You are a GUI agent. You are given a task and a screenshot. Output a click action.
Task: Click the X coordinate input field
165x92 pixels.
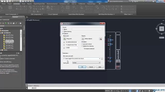[x=72, y=42]
